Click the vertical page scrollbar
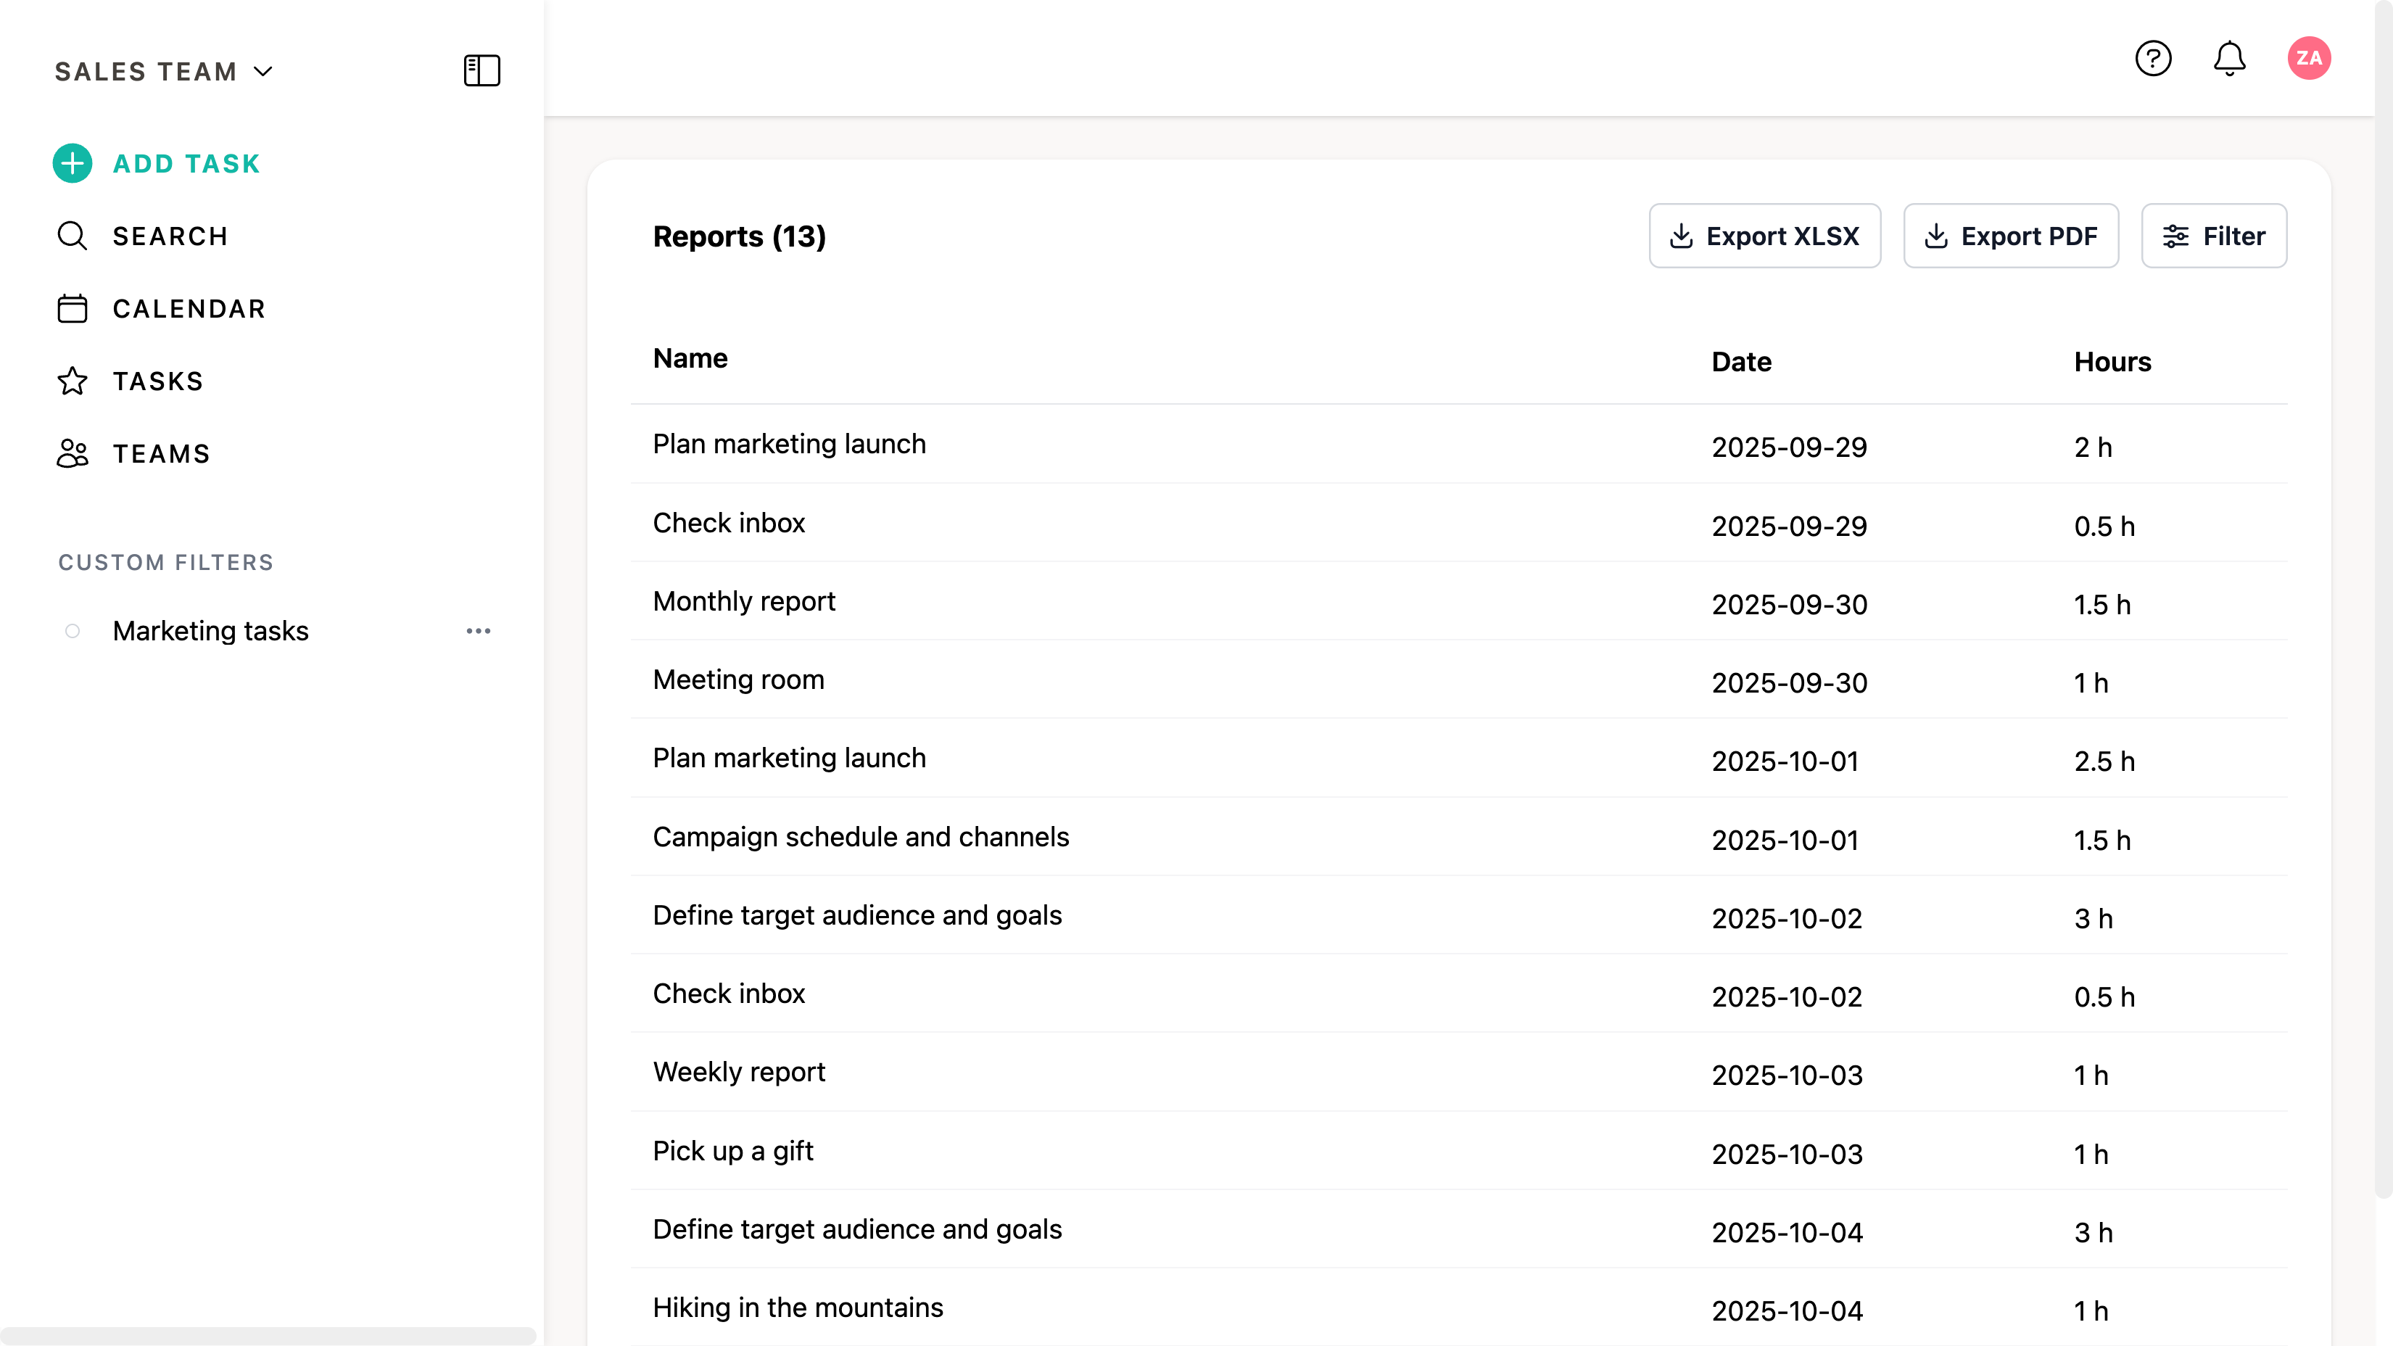 tap(2383, 595)
